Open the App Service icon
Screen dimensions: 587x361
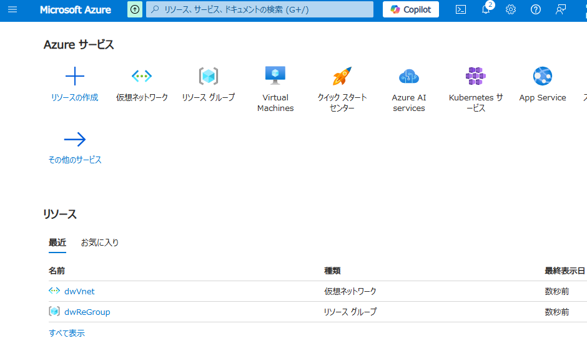[x=543, y=76]
